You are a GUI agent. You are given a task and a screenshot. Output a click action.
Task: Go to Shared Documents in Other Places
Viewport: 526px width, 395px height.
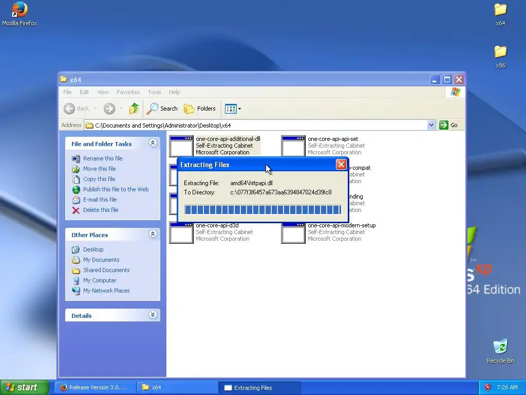106,270
